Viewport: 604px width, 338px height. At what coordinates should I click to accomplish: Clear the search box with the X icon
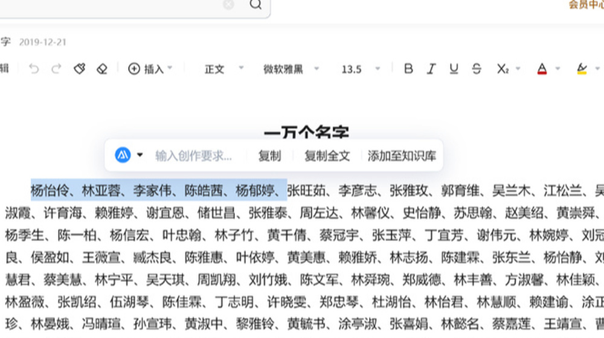(x=228, y=5)
